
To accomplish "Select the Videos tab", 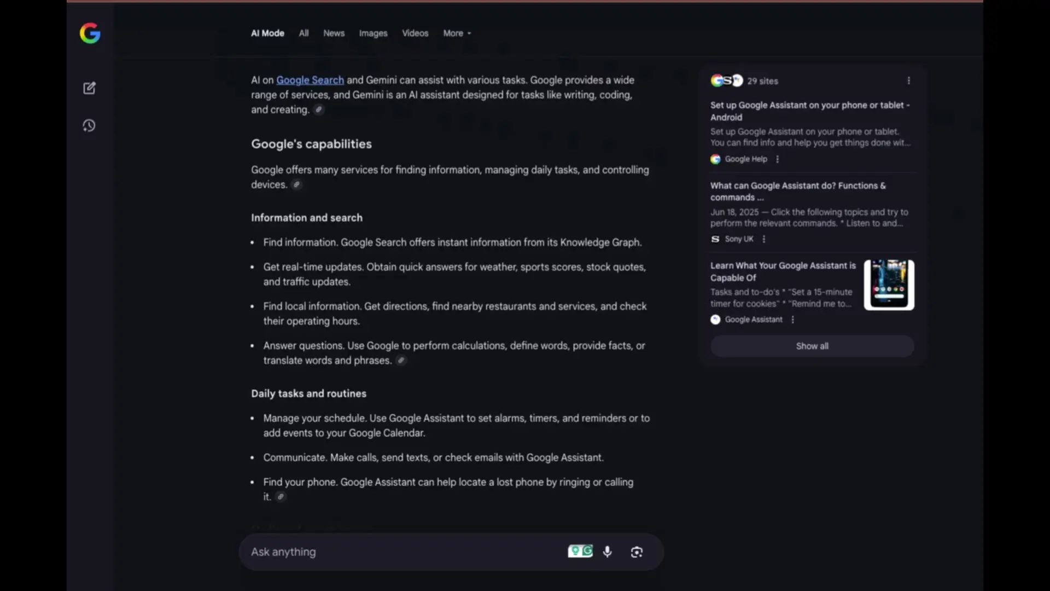I will (415, 33).
